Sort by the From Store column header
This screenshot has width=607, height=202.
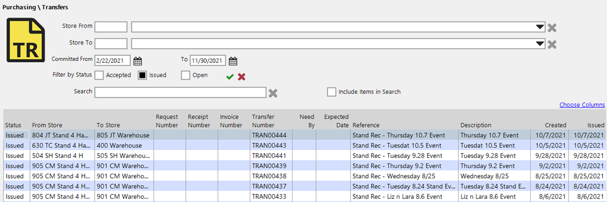click(47, 125)
